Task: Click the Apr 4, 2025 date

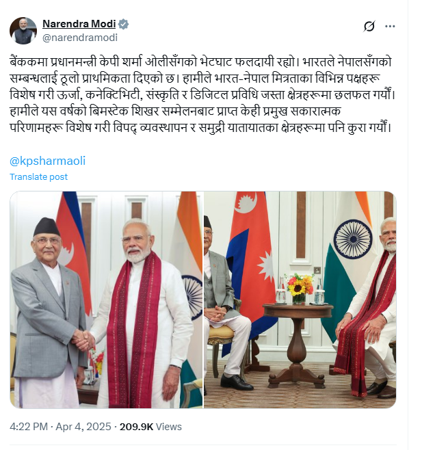Action: click(x=83, y=427)
